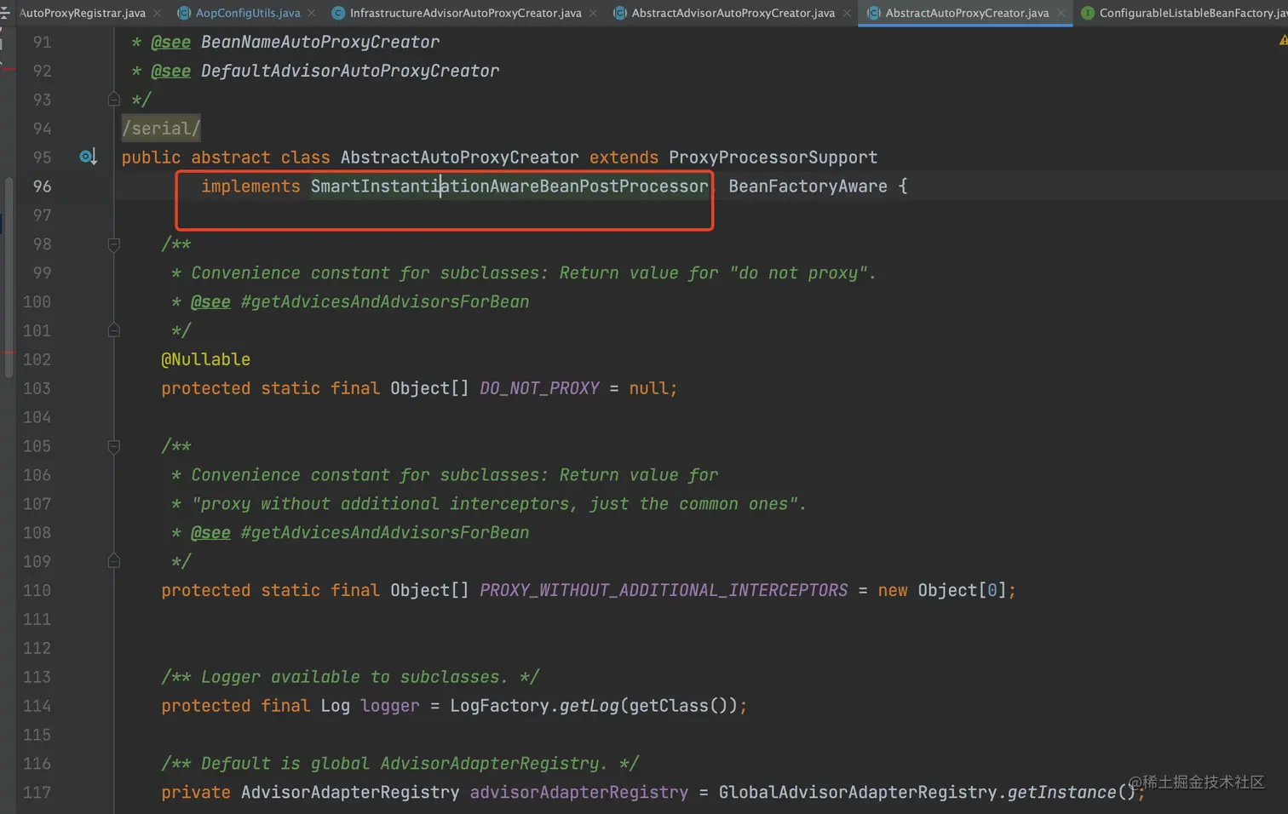This screenshot has height=814, width=1288.
Task: Fold the Javadoc beginning at line 105
Action: pos(114,446)
